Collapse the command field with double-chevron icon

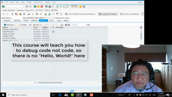coord(27,6)
